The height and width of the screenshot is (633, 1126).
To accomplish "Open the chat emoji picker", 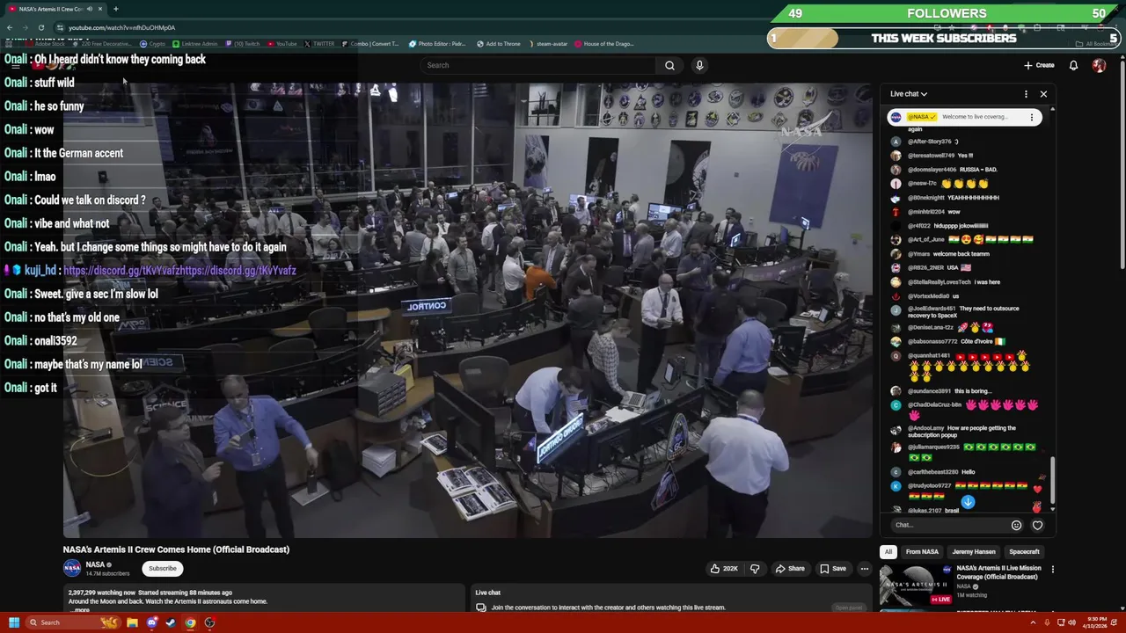I will coord(1016,525).
